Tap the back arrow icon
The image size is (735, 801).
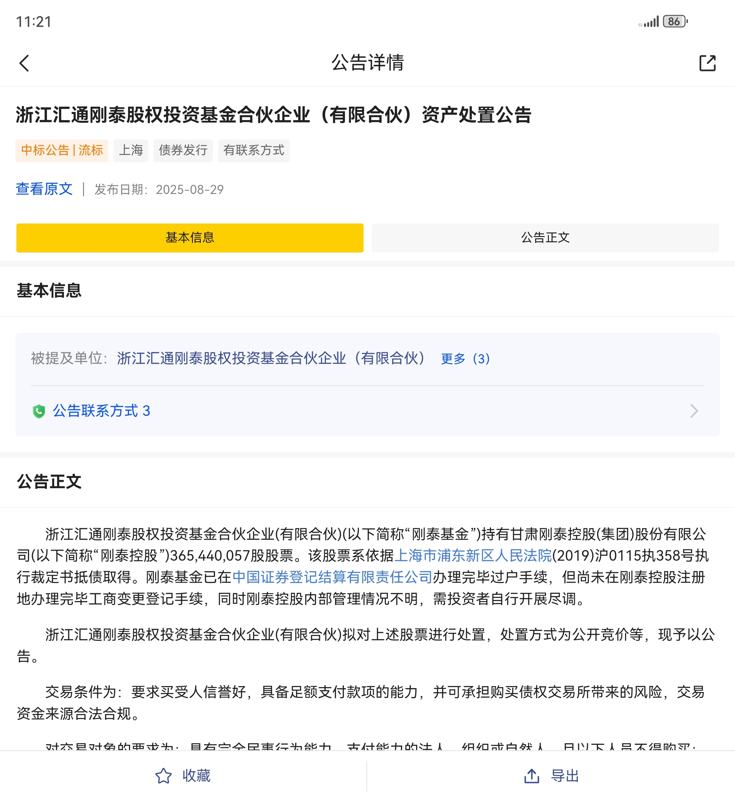[24, 63]
